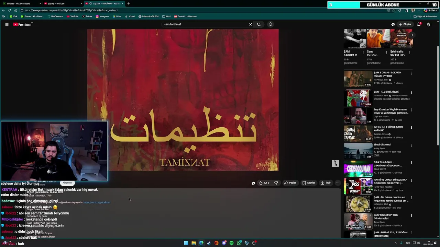Open the LinkDetector bookmark
This screenshot has height=247, width=440.
(55, 16)
